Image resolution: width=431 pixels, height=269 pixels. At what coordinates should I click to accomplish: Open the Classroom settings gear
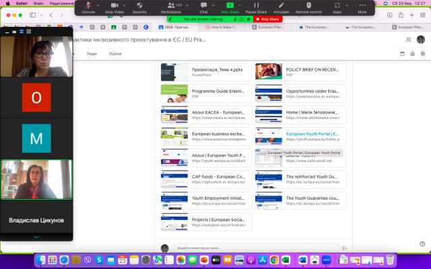click(423, 54)
